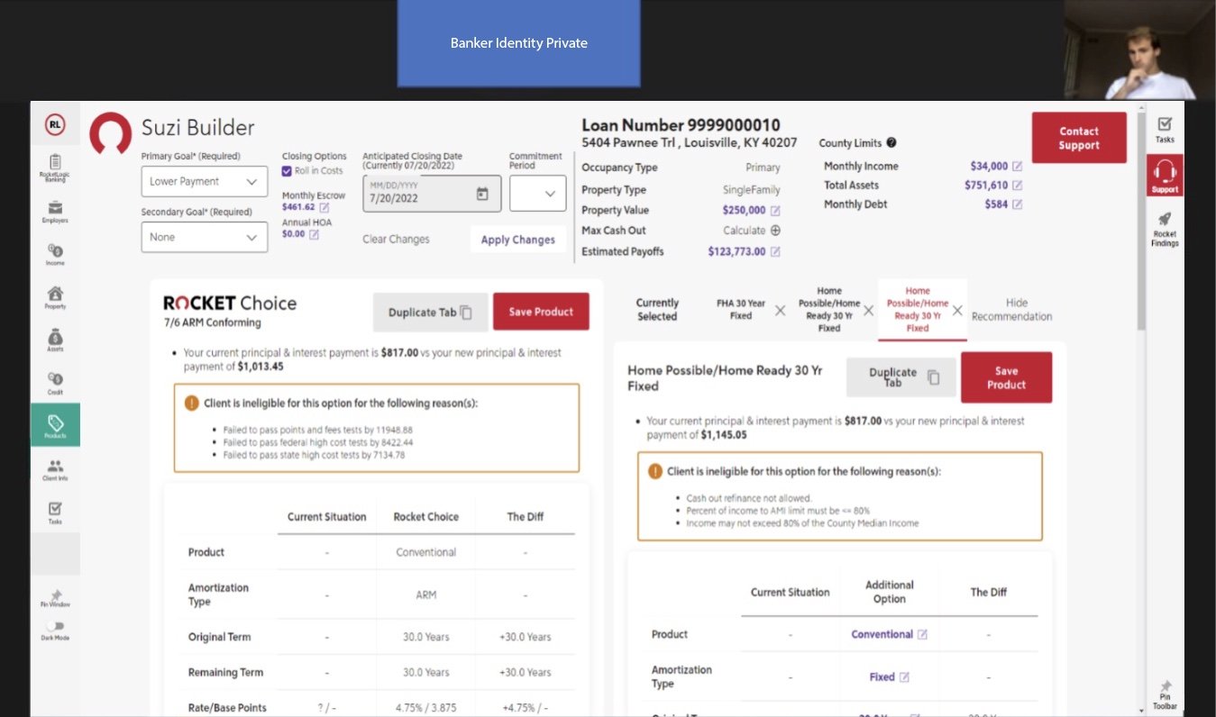Screen dimensions: 1216x717
Task: Open the Income sidebar section
Action: [55, 252]
